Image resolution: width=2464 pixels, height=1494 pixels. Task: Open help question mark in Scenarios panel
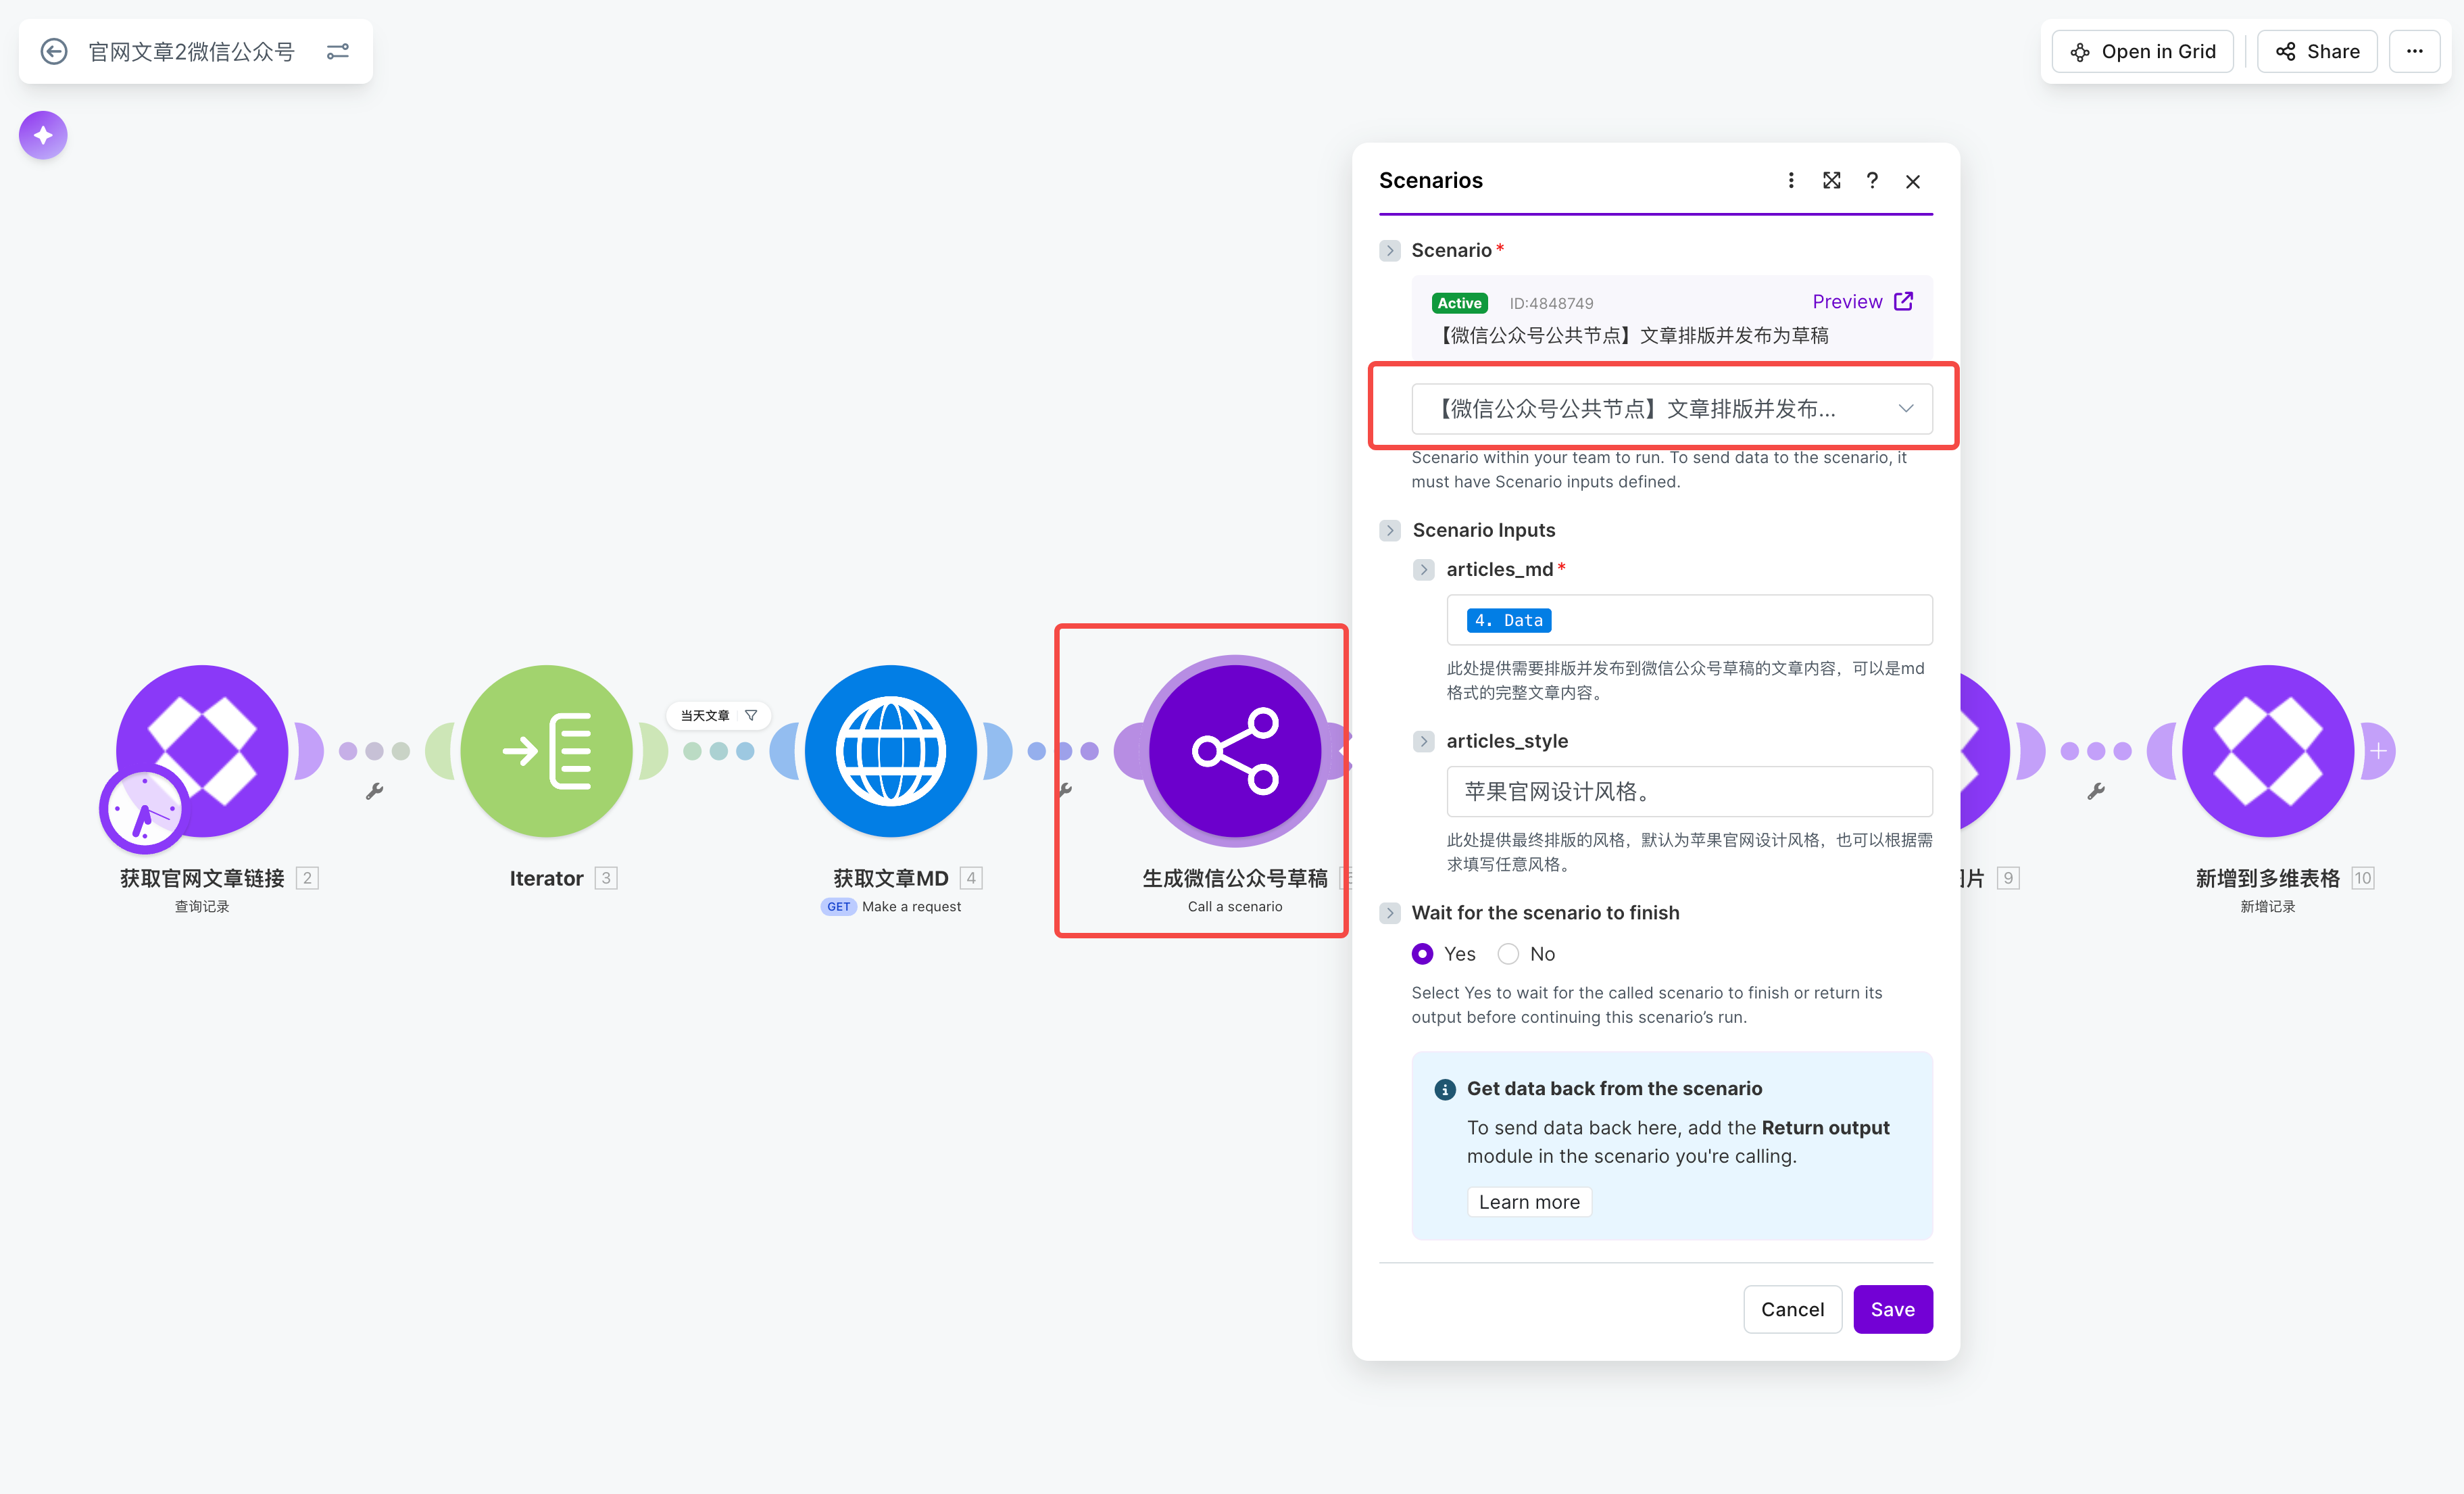pyautogui.click(x=1872, y=180)
